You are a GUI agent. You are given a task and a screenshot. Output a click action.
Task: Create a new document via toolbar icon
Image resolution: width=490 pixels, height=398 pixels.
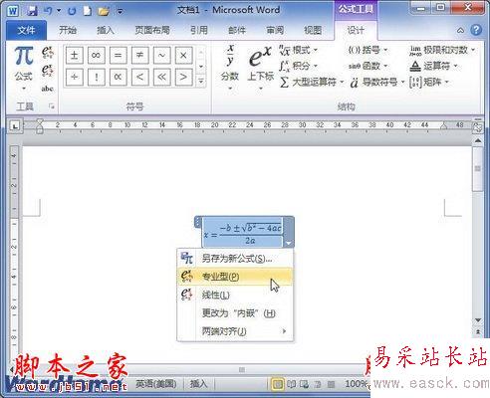tap(87, 11)
